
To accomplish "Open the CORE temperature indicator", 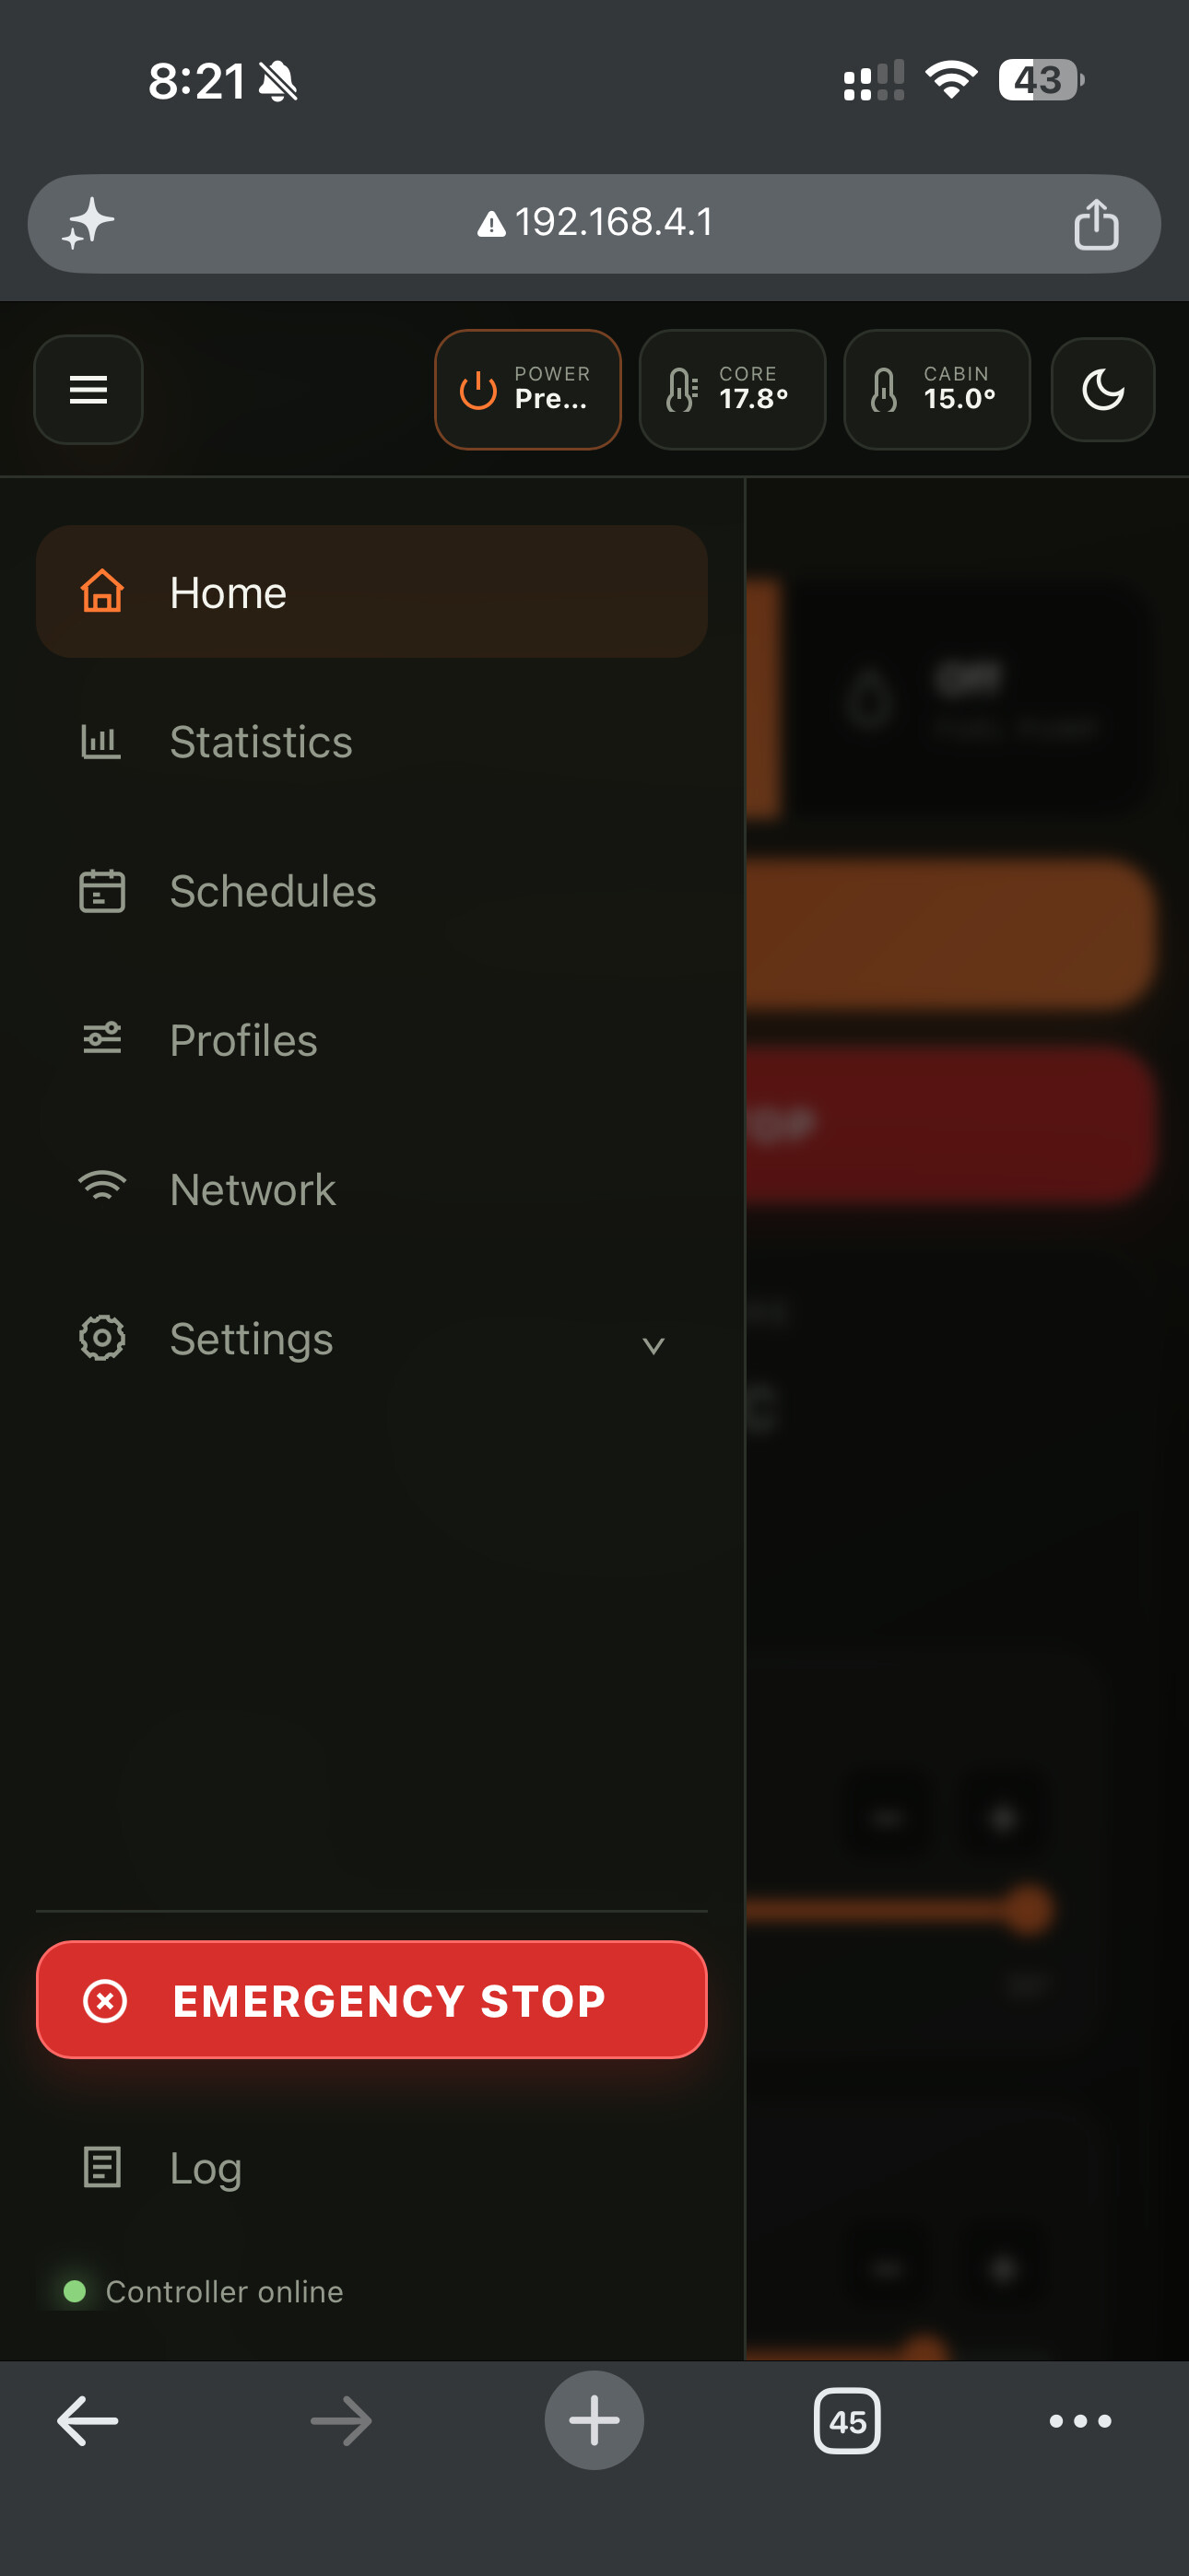I will (732, 389).
